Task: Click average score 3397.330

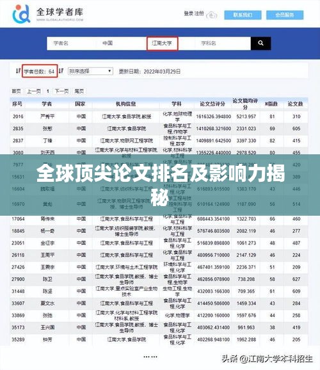Action: [246, 141]
